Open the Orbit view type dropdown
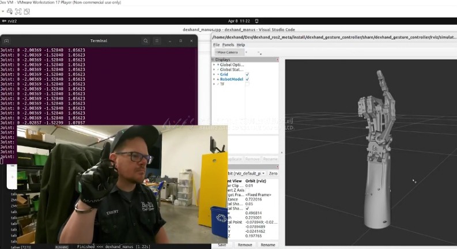 [248, 173]
